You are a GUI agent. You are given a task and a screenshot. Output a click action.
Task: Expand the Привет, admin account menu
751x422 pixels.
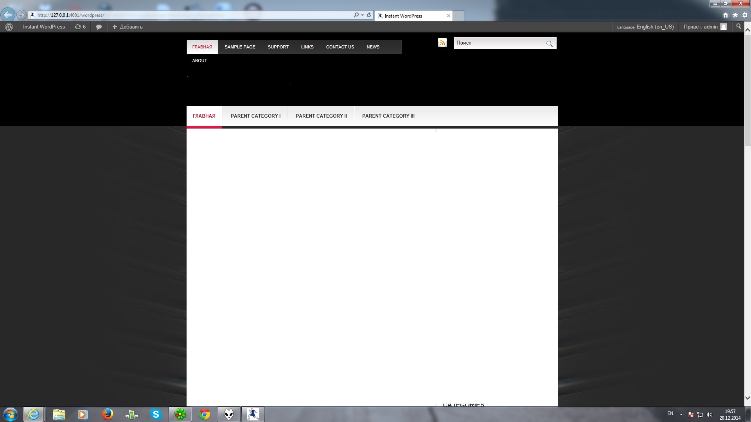tap(704, 27)
